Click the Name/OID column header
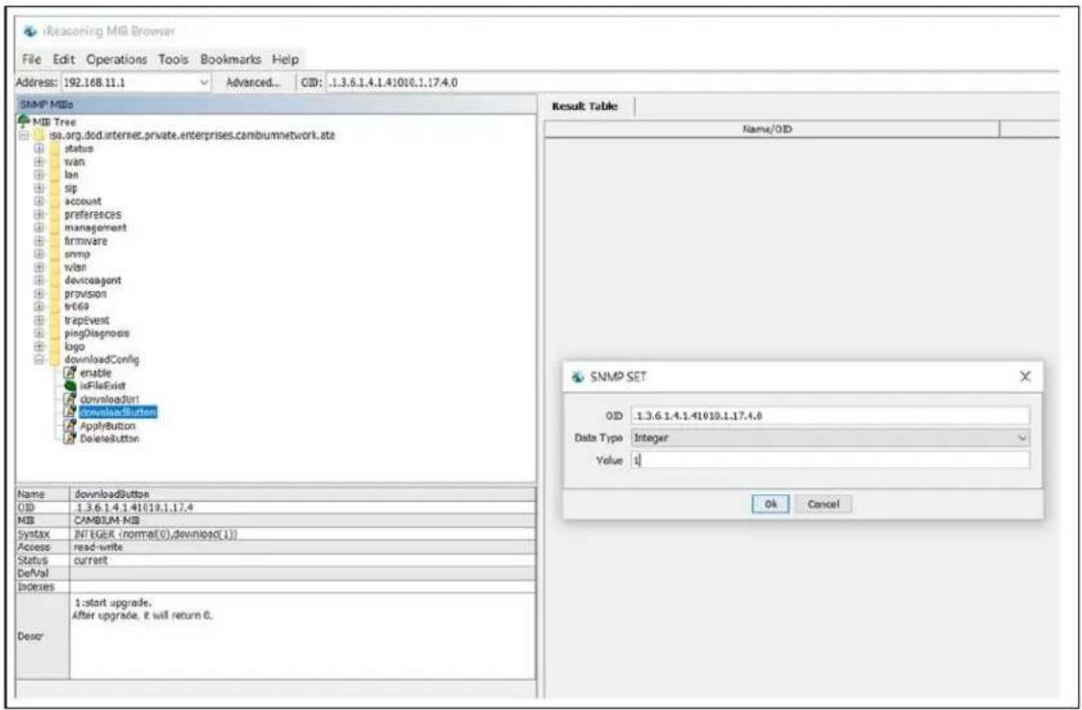Image resolution: width=1082 pixels, height=710 pixels. (x=772, y=129)
